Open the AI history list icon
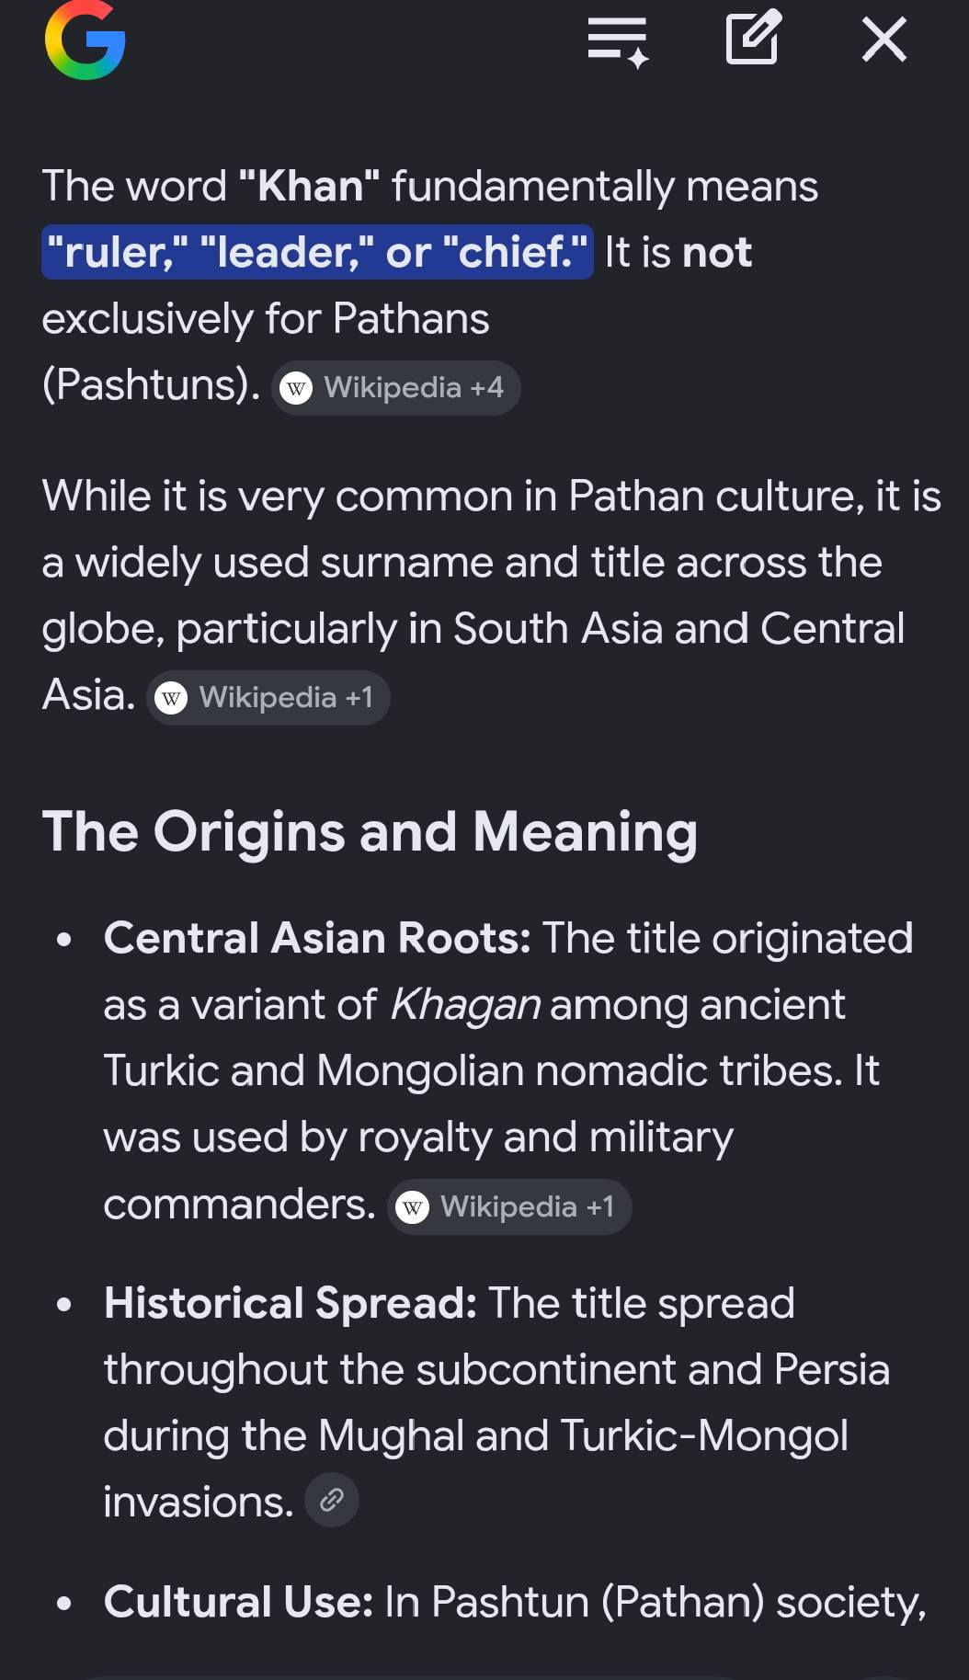The image size is (969, 1680). pos(619,40)
